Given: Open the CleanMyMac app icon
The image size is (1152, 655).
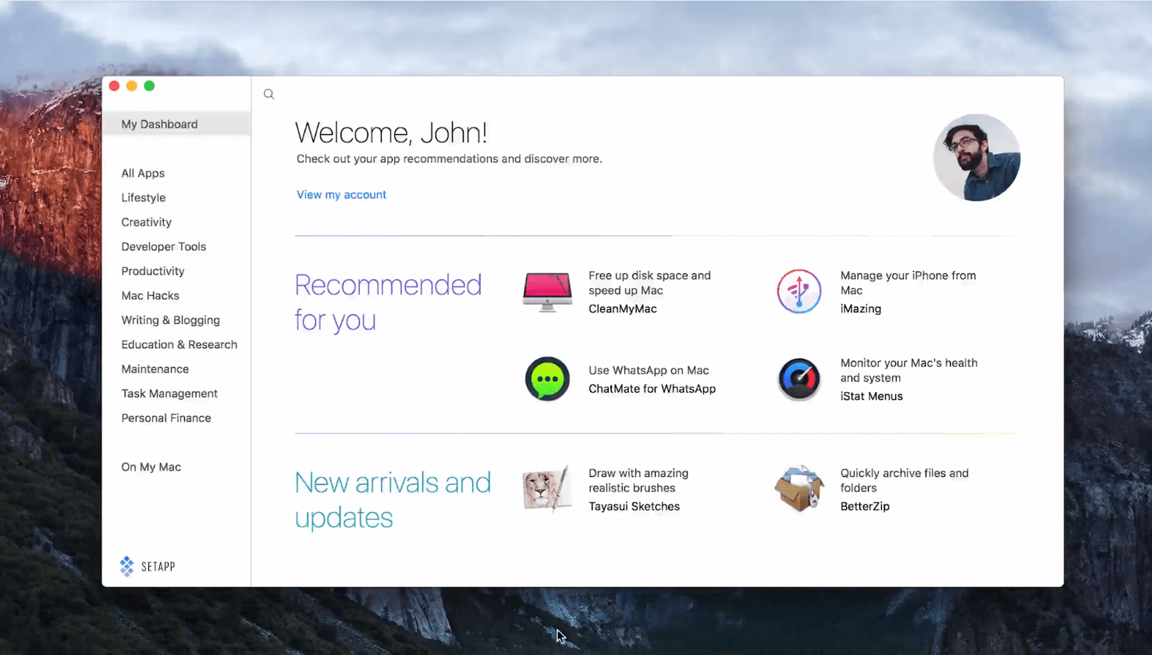Looking at the screenshot, I should [x=547, y=292].
